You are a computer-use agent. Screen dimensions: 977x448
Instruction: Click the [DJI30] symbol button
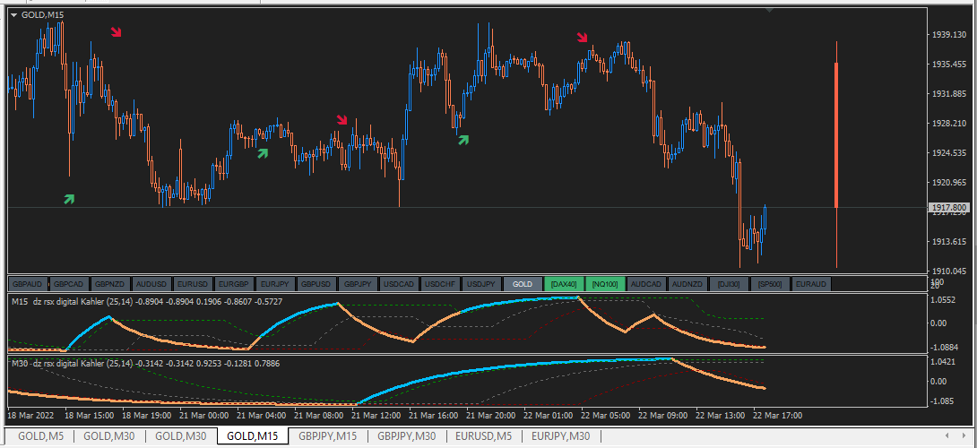click(729, 284)
